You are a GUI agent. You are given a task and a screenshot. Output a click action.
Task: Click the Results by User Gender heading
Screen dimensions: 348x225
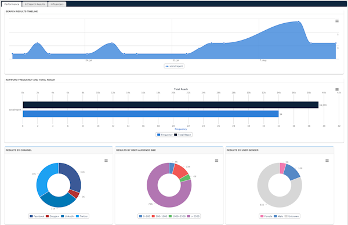pyautogui.click(x=242, y=150)
